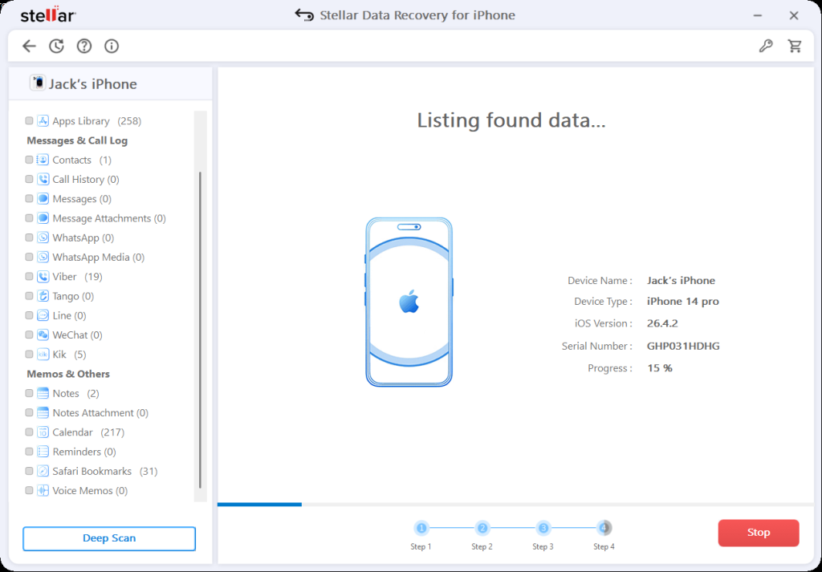This screenshot has height=572, width=822.
Task: Start a Deep Scan
Action: 109,538
